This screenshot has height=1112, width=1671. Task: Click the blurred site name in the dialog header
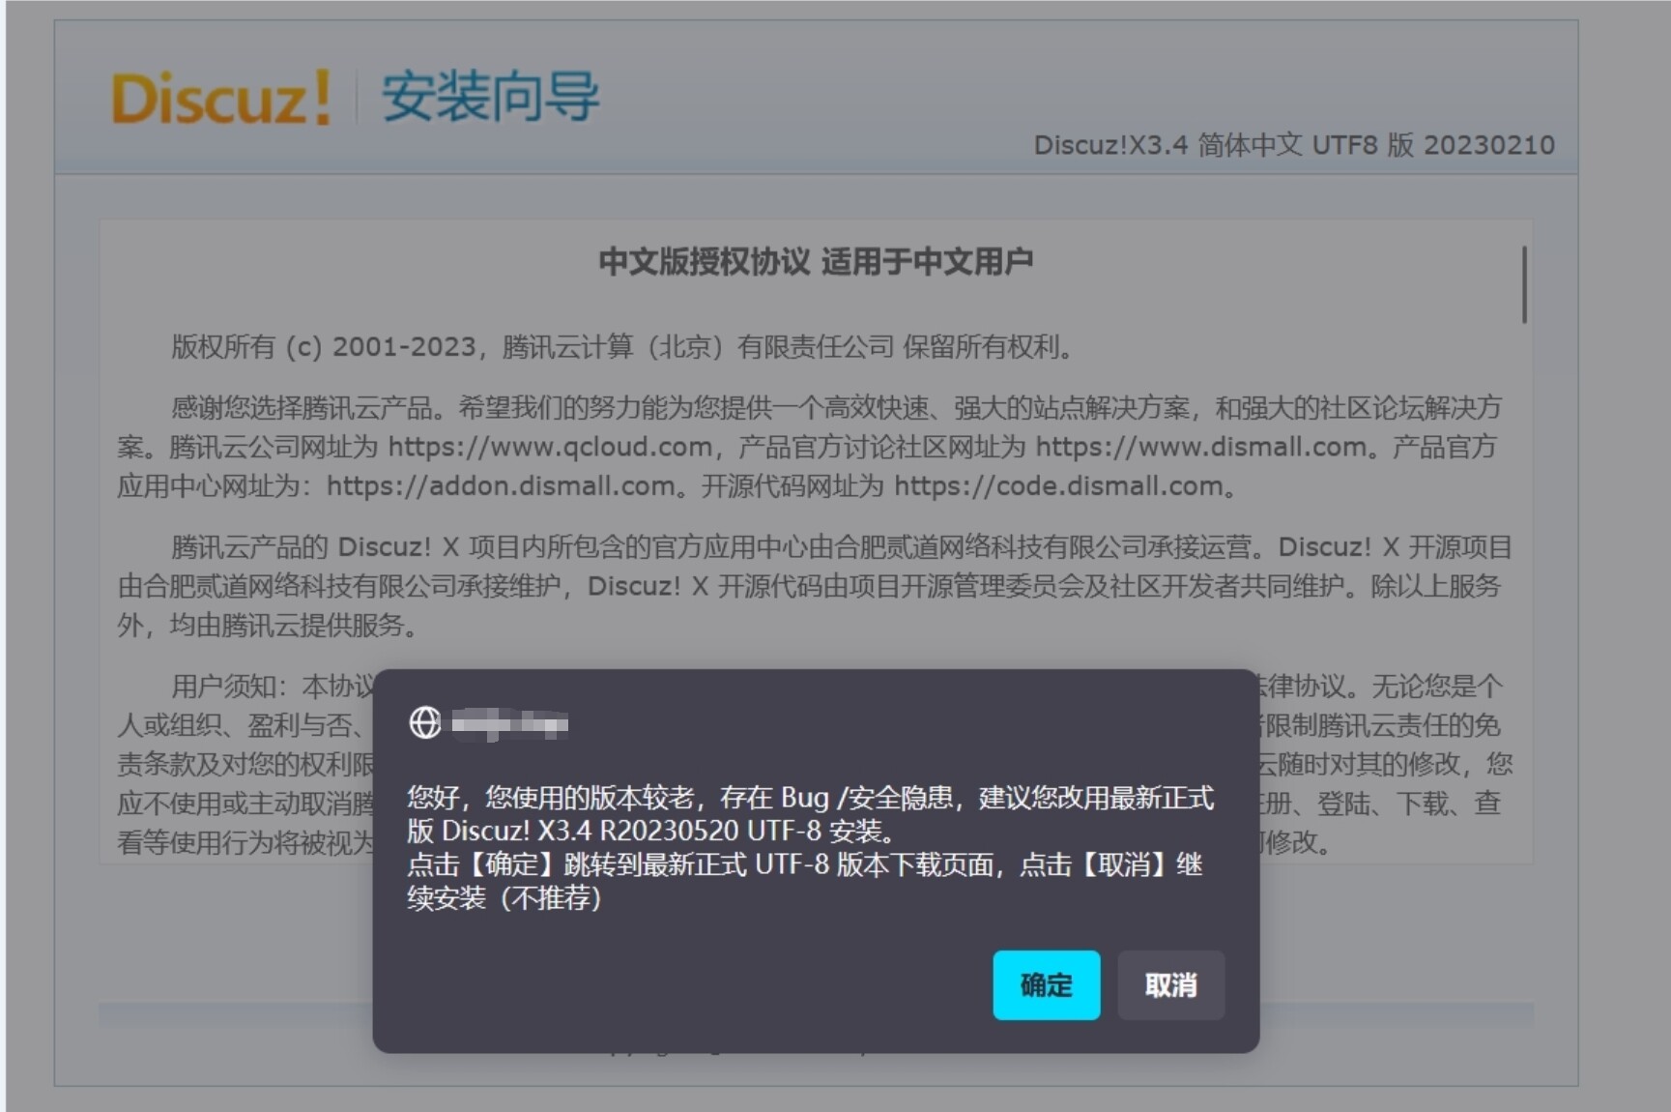[x=509, y=723]
